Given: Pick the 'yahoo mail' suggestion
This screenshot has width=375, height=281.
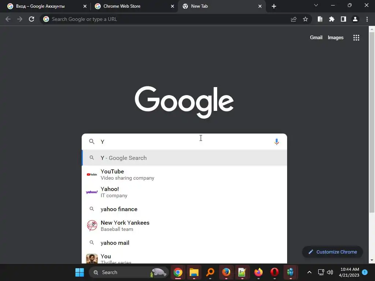Looking at the screenshot, I should pyautogui.click(x=184, y=243).
